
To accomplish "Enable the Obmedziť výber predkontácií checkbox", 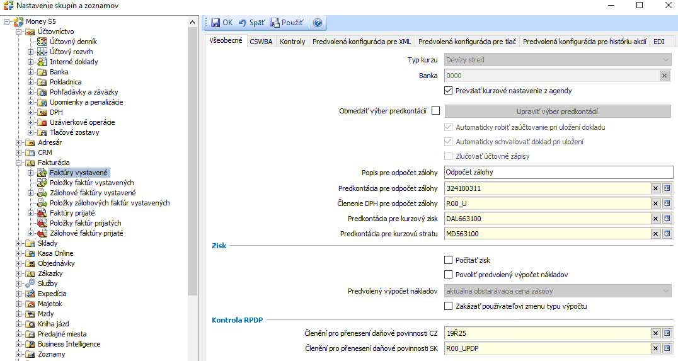I will point(435,112).
